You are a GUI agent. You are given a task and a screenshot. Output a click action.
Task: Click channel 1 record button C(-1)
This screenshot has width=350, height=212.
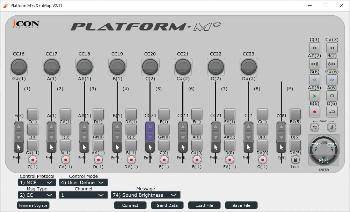(x=33, y=160)
